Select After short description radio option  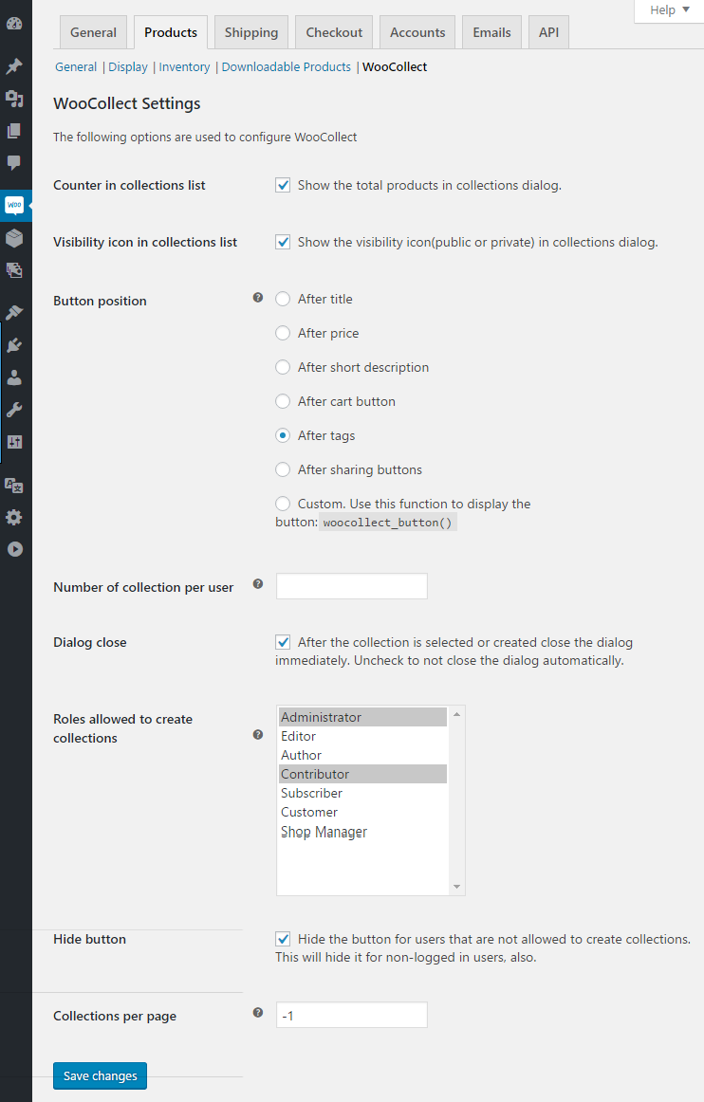283,367
